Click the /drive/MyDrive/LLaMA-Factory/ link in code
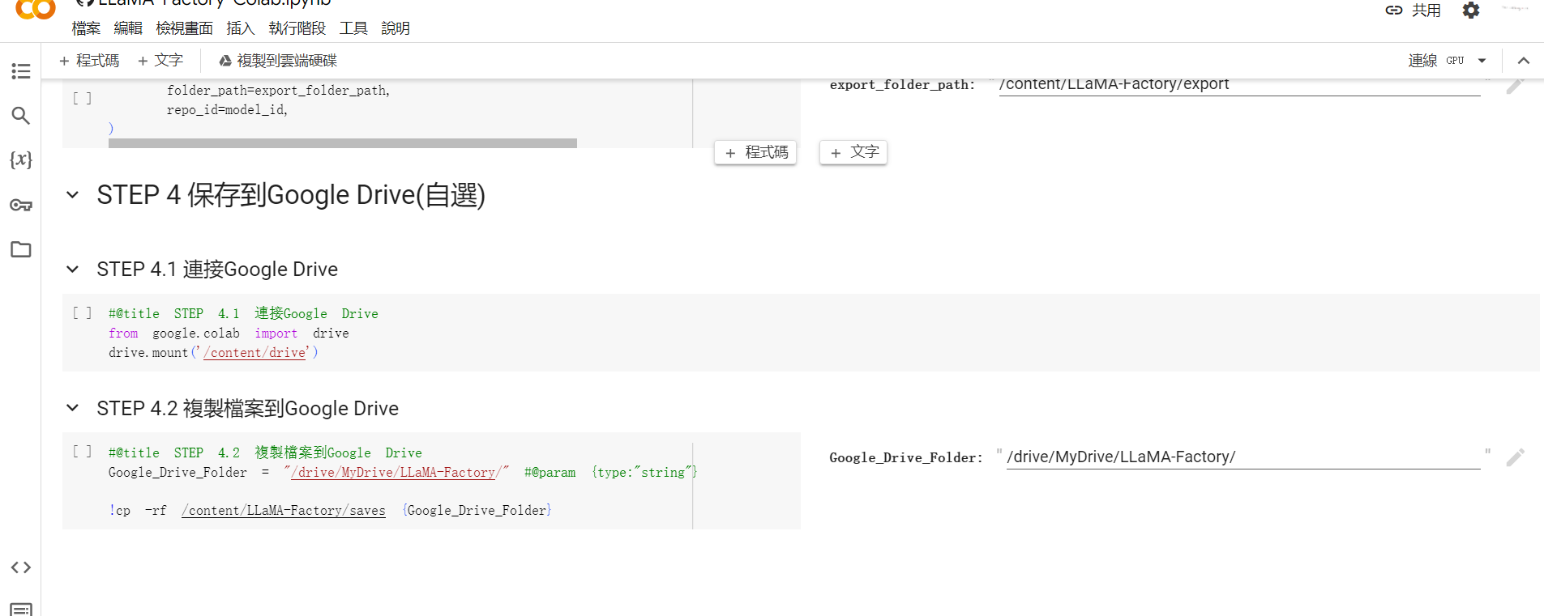 click(x=393, y=473)
